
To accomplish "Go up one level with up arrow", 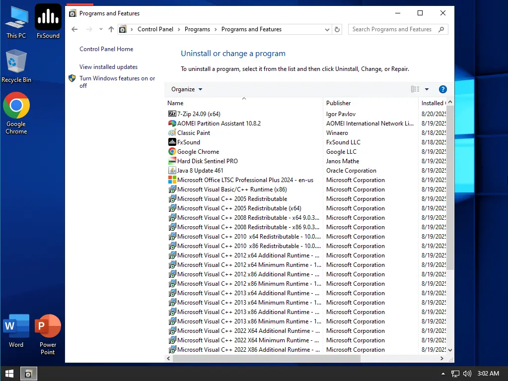I will click(111, 29).
